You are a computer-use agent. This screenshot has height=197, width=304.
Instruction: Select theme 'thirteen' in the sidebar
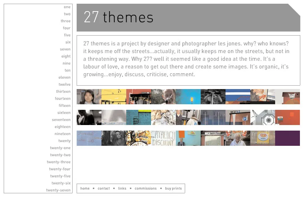pyautogui.click(x=63, y=92)
